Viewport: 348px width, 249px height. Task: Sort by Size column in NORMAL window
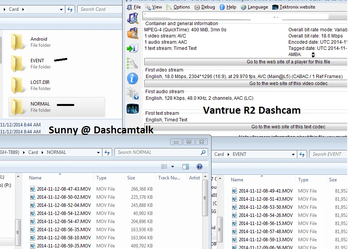140,178
